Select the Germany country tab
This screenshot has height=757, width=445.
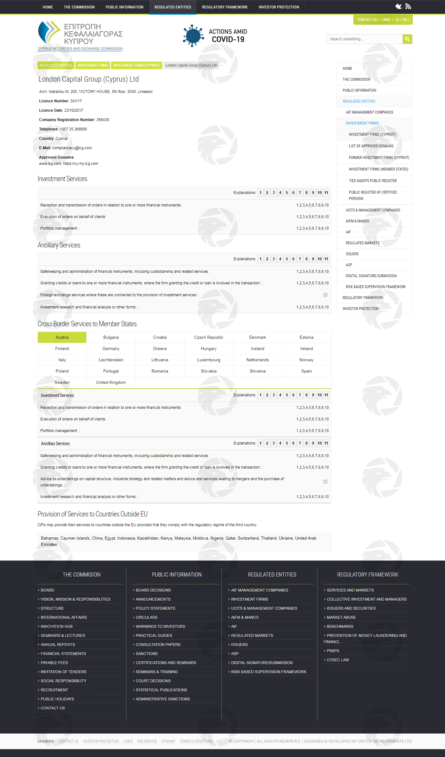111,348
